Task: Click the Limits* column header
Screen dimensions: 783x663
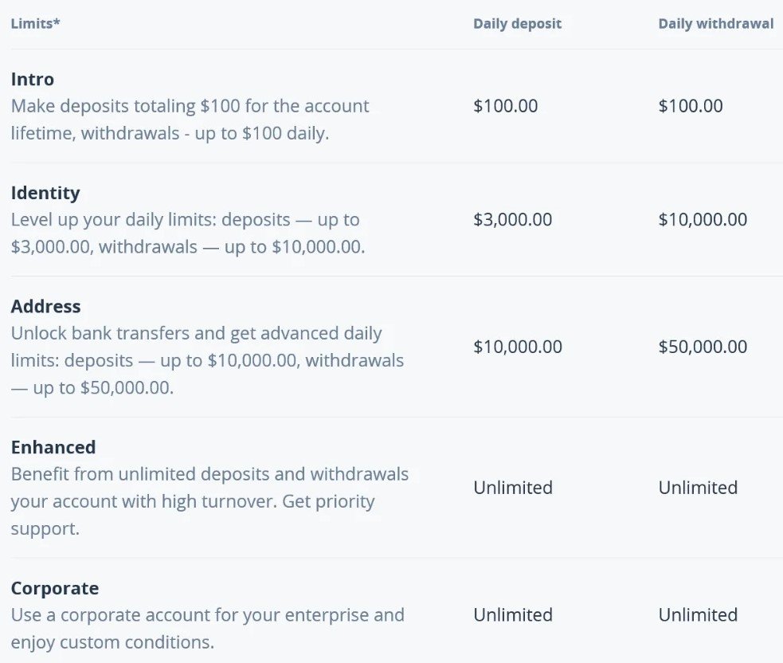Action: [36, 24]
